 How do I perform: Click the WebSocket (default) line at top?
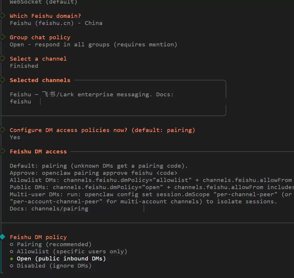(43, 2)
